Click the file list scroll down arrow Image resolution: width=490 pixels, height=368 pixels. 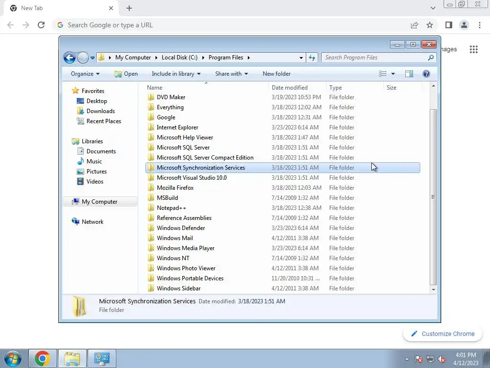click(x=434, y=289)
